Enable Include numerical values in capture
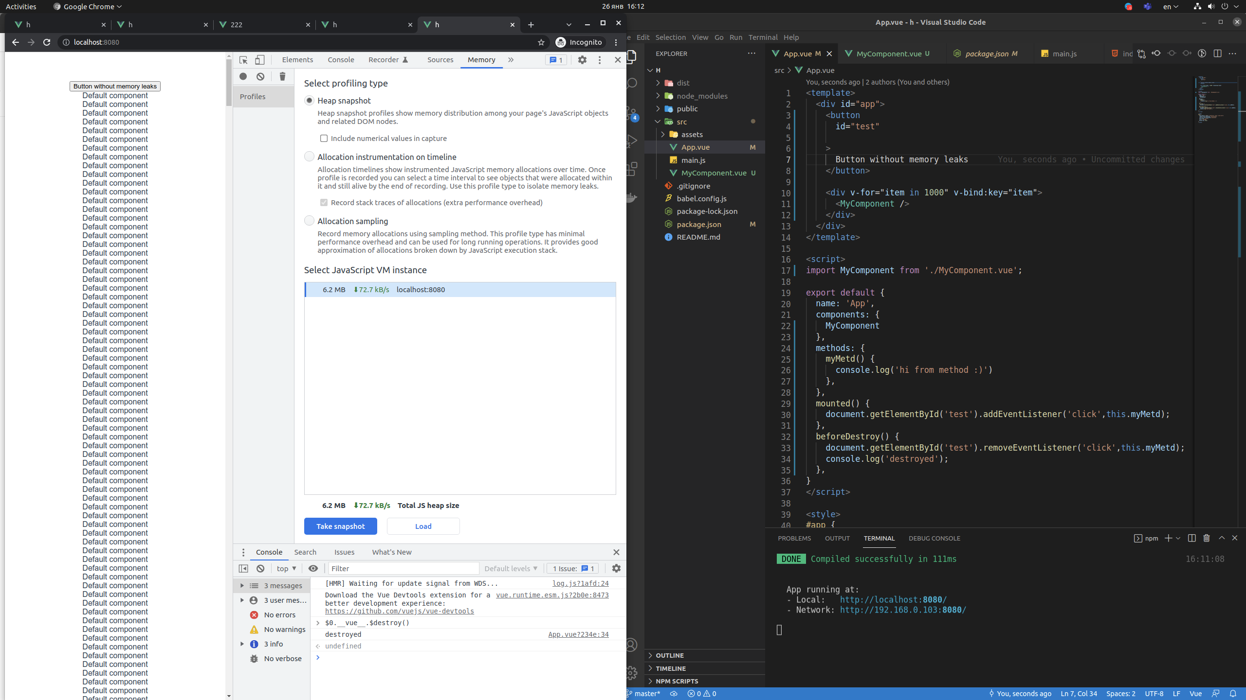This screenshot has width=1246, height=700. (x=324, y=139)
